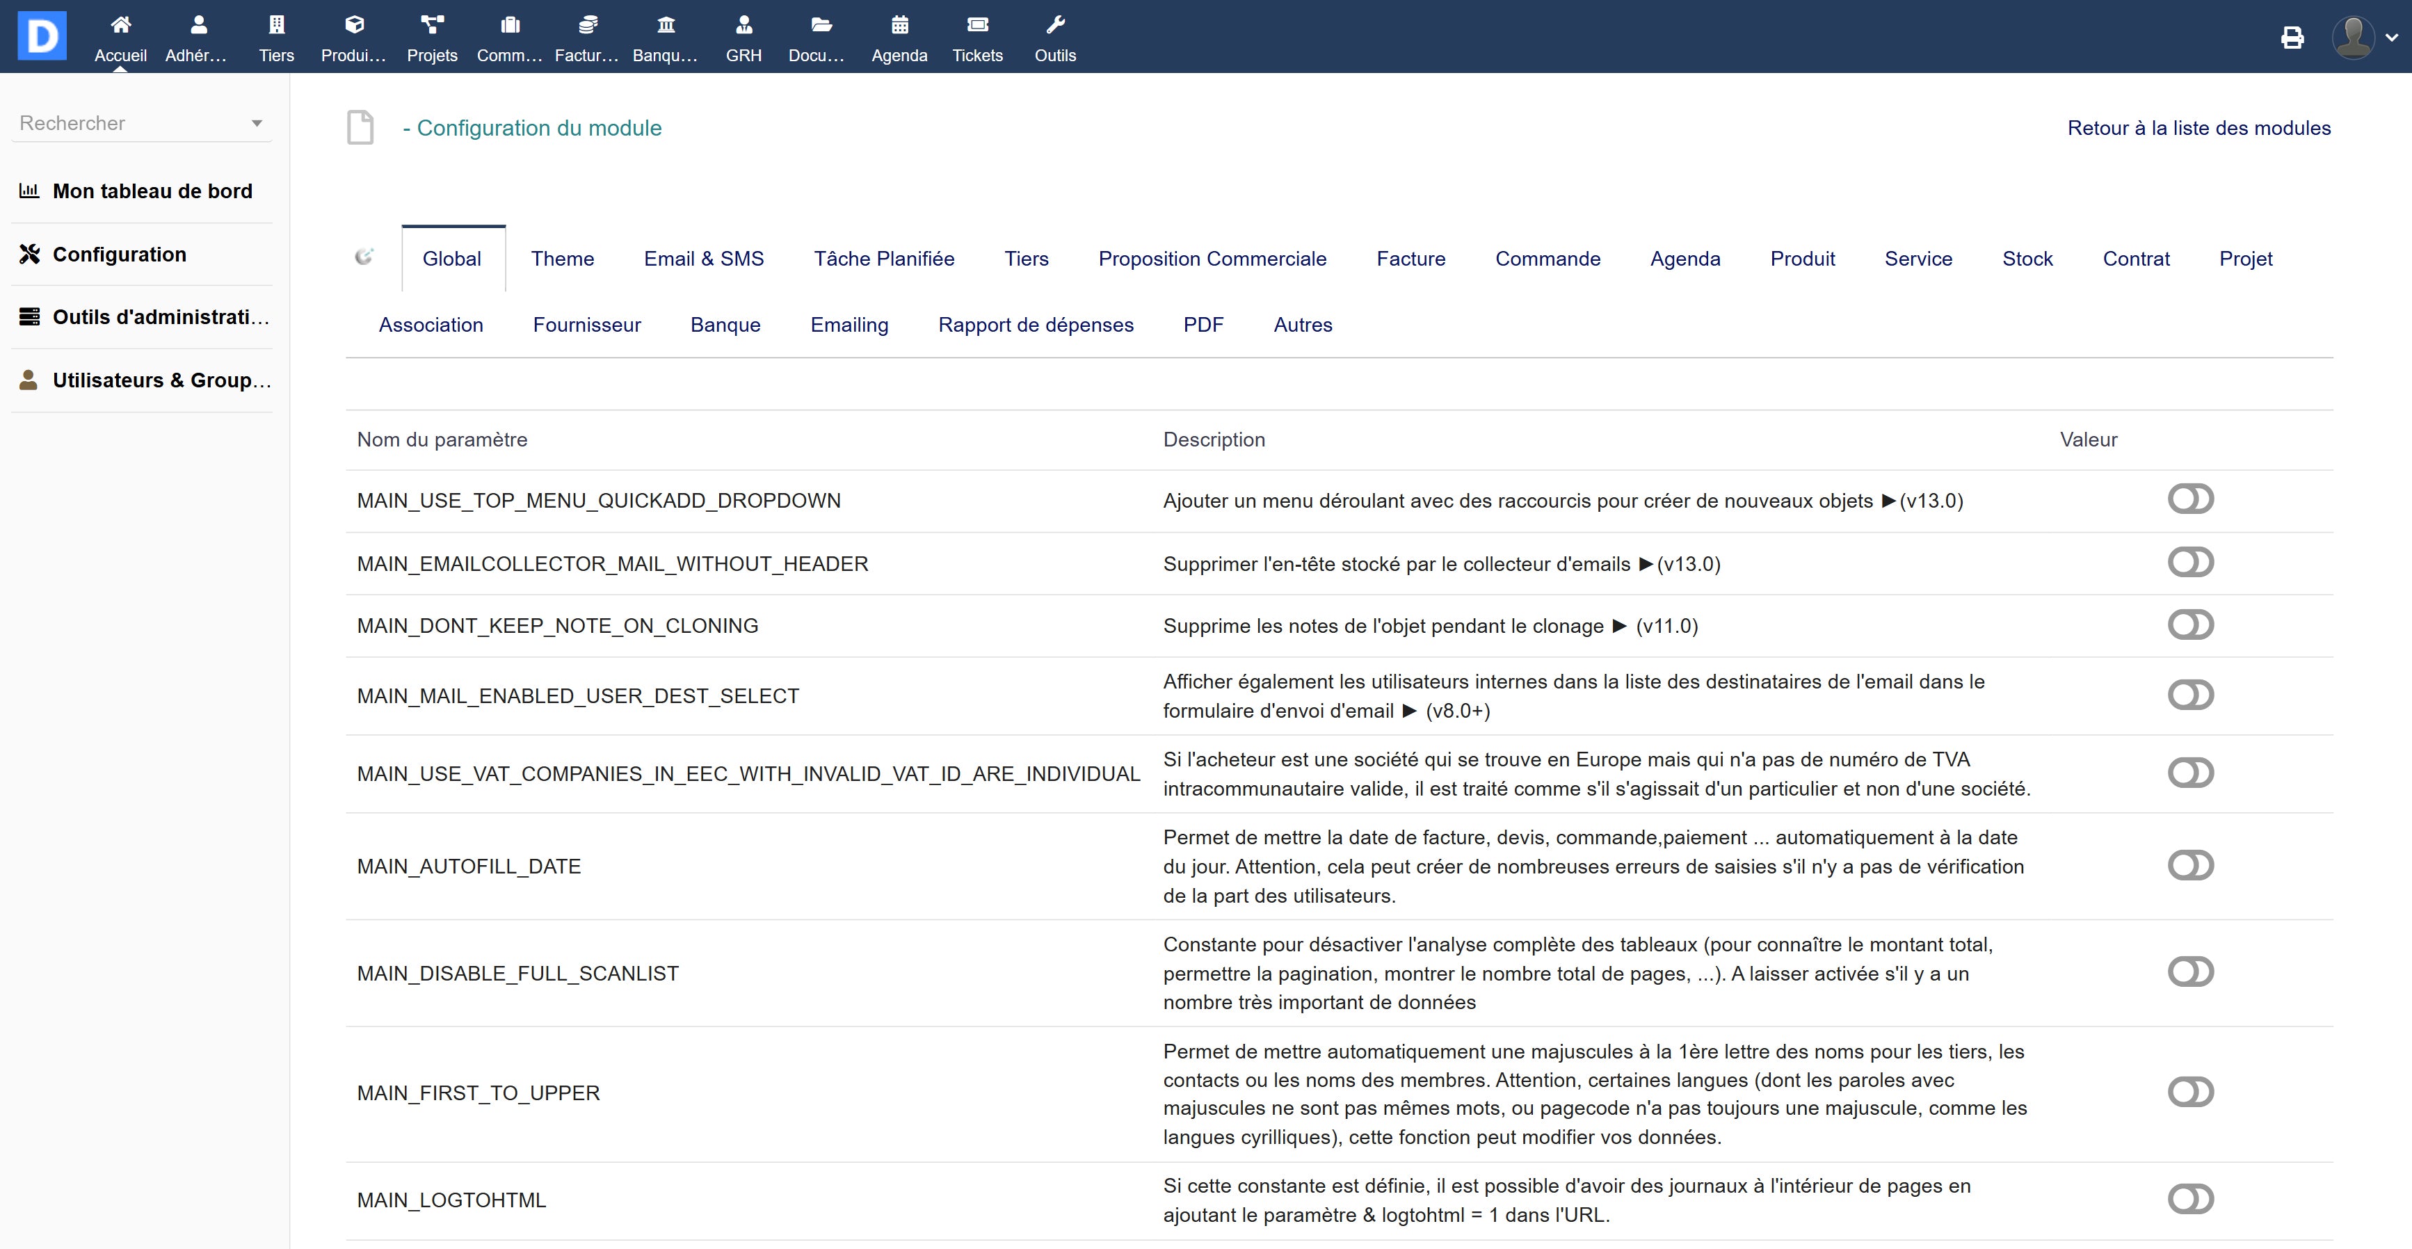Viewport: 2412px width, 1249px height.
Task: Toggle MAIN_LOGTOHTML switch on
Action: click(x=2190, y=1198)
